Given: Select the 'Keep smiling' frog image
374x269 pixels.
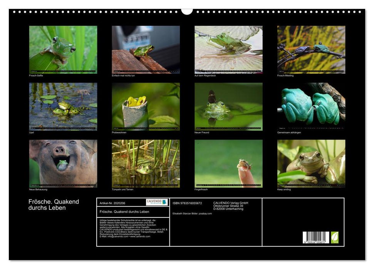Looking at the screenshot, I should pos(311,163).
